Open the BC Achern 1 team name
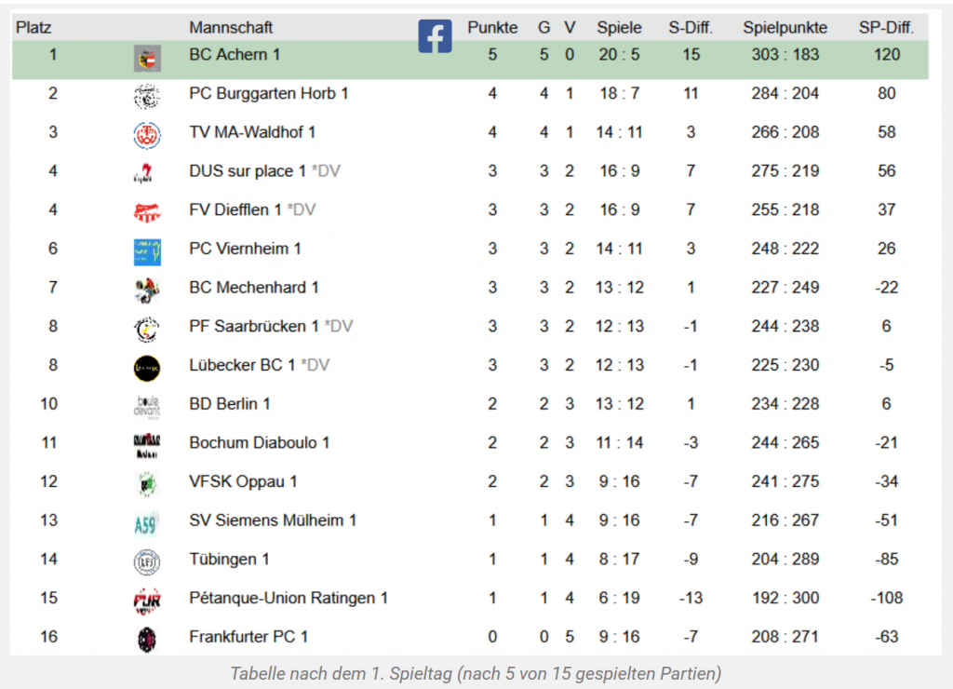The height and width of the screenshot is (689, 953). [x=235, y=55]
